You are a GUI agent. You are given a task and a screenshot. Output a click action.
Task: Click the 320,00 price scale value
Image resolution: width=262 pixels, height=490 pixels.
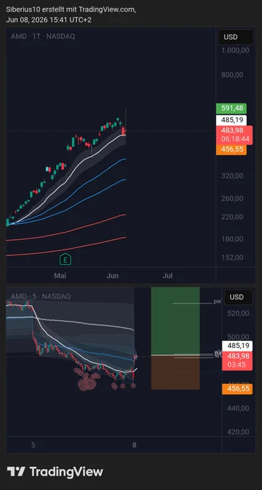[232, 176]
